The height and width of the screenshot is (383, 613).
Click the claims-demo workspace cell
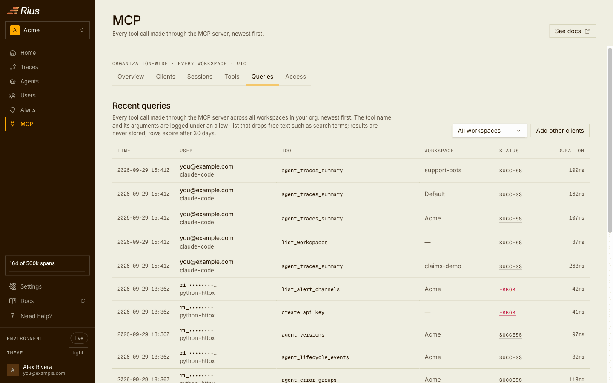443,266
